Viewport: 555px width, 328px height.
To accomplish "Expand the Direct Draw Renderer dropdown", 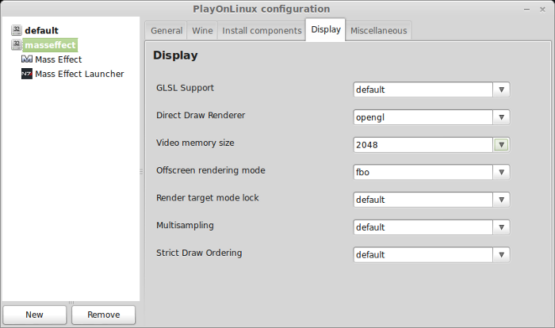I will 501,117.
